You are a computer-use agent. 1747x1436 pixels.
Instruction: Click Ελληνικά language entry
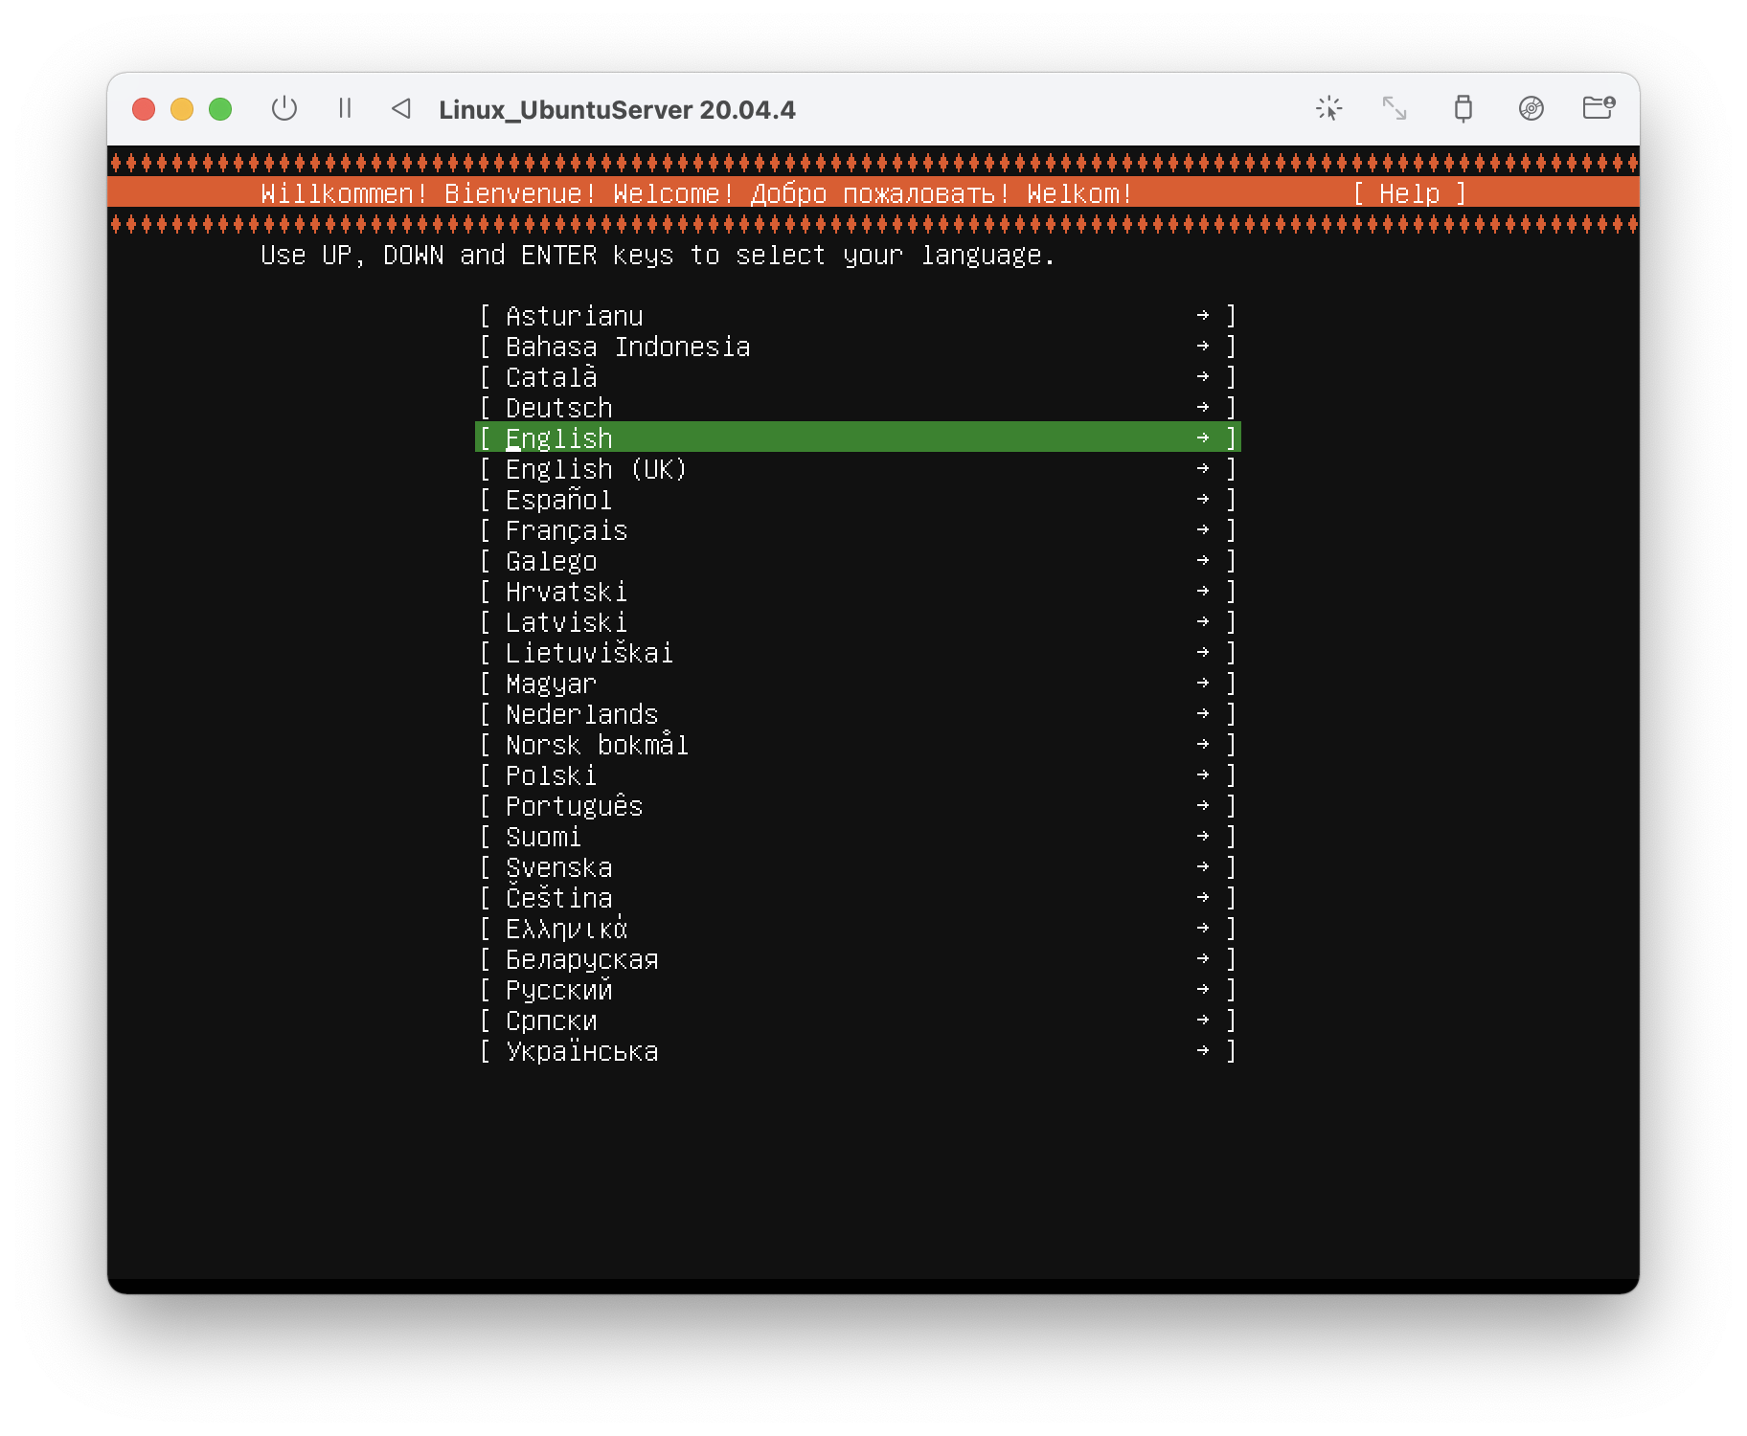tap(858, 928)
